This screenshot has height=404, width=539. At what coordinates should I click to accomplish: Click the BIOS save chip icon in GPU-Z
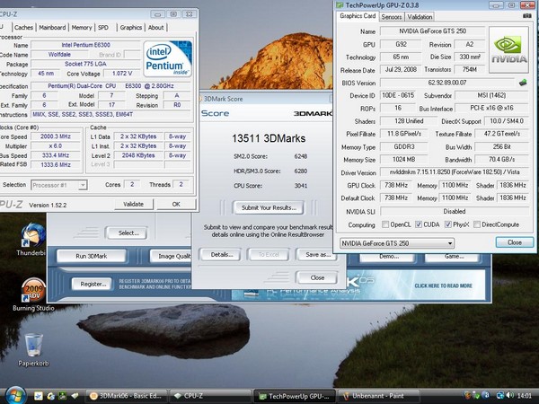523,83
